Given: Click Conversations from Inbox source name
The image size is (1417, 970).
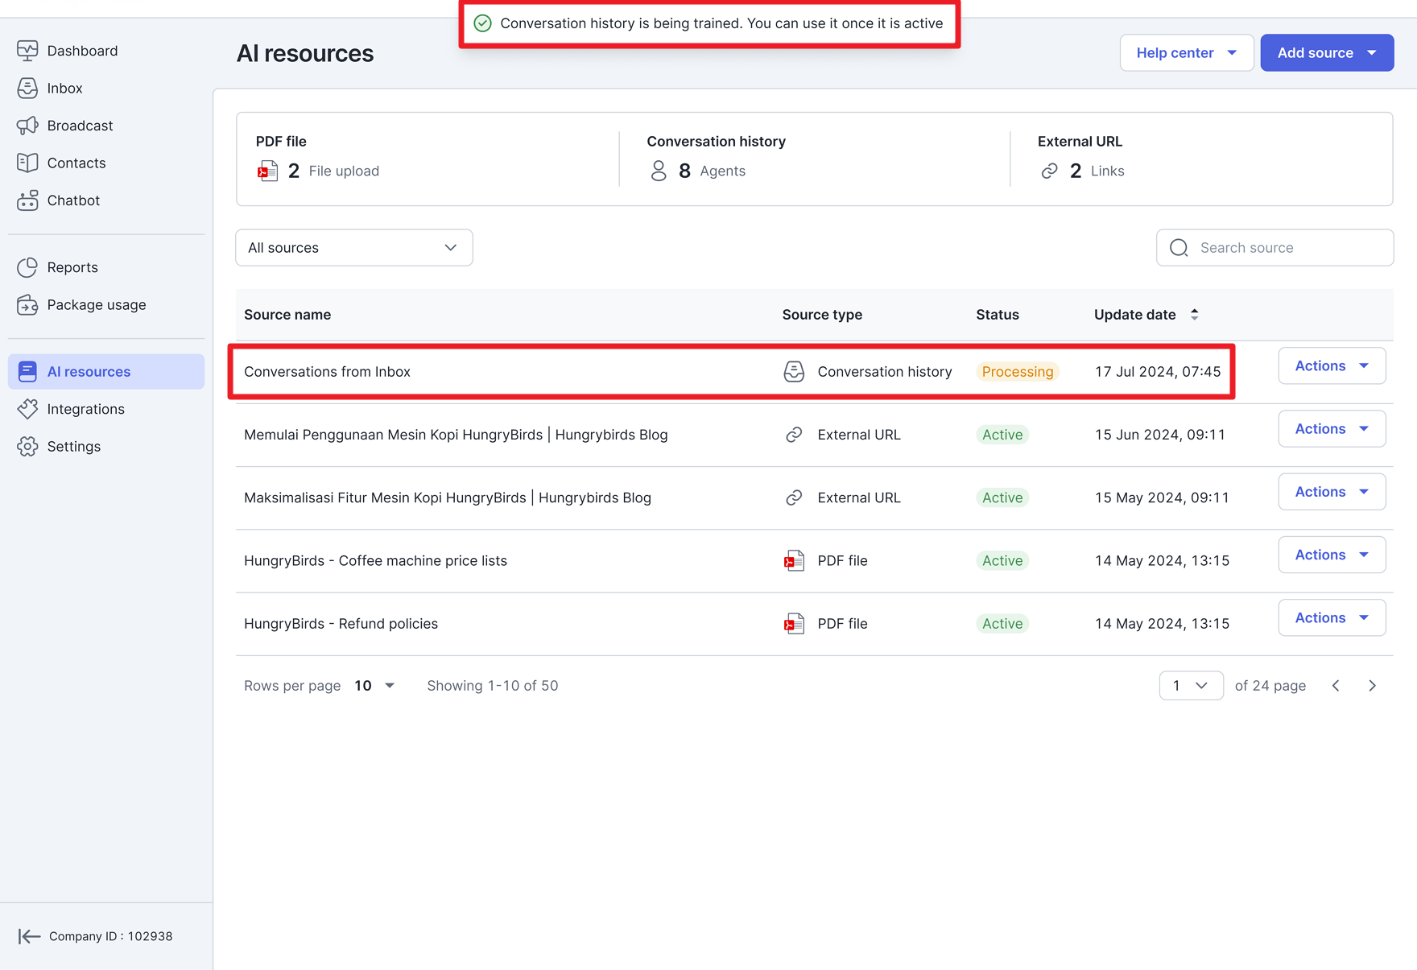Looking at the screenshot, I should point(327,372).
